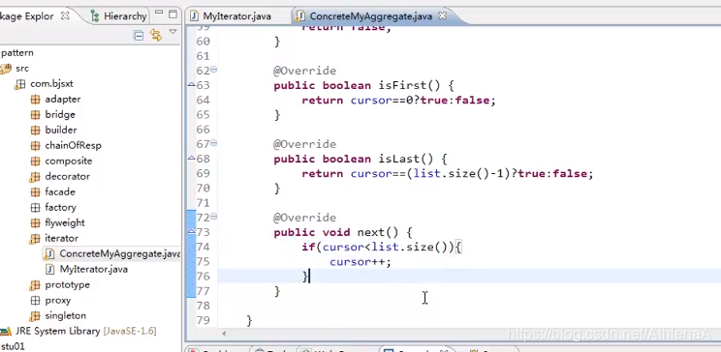721x352 pixels.
Task: Collapse the code fold at line 62
Action: click(214, 70)
